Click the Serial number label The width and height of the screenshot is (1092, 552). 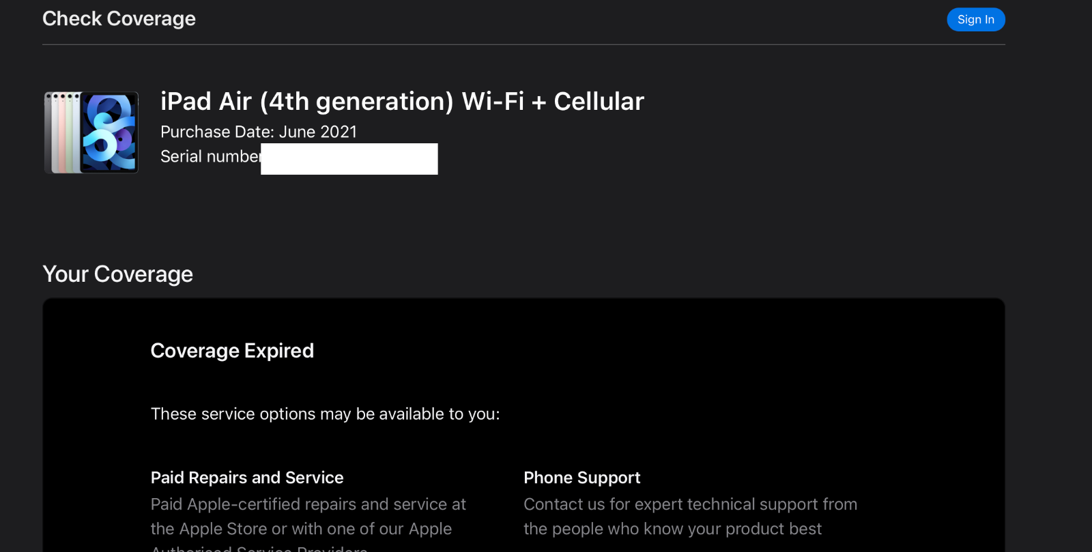(x=210, y=156)
